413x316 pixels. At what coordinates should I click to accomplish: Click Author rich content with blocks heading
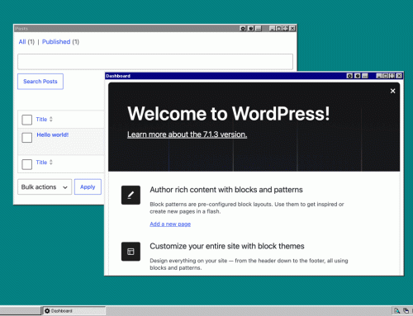point(226,190)
